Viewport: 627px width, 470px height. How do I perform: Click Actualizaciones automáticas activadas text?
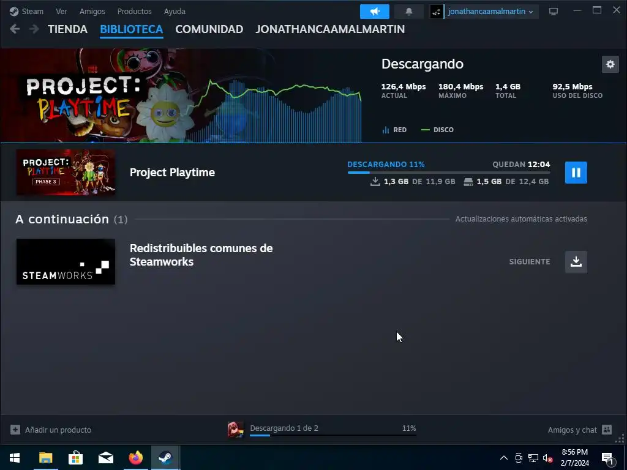click(x=521, y=218)
